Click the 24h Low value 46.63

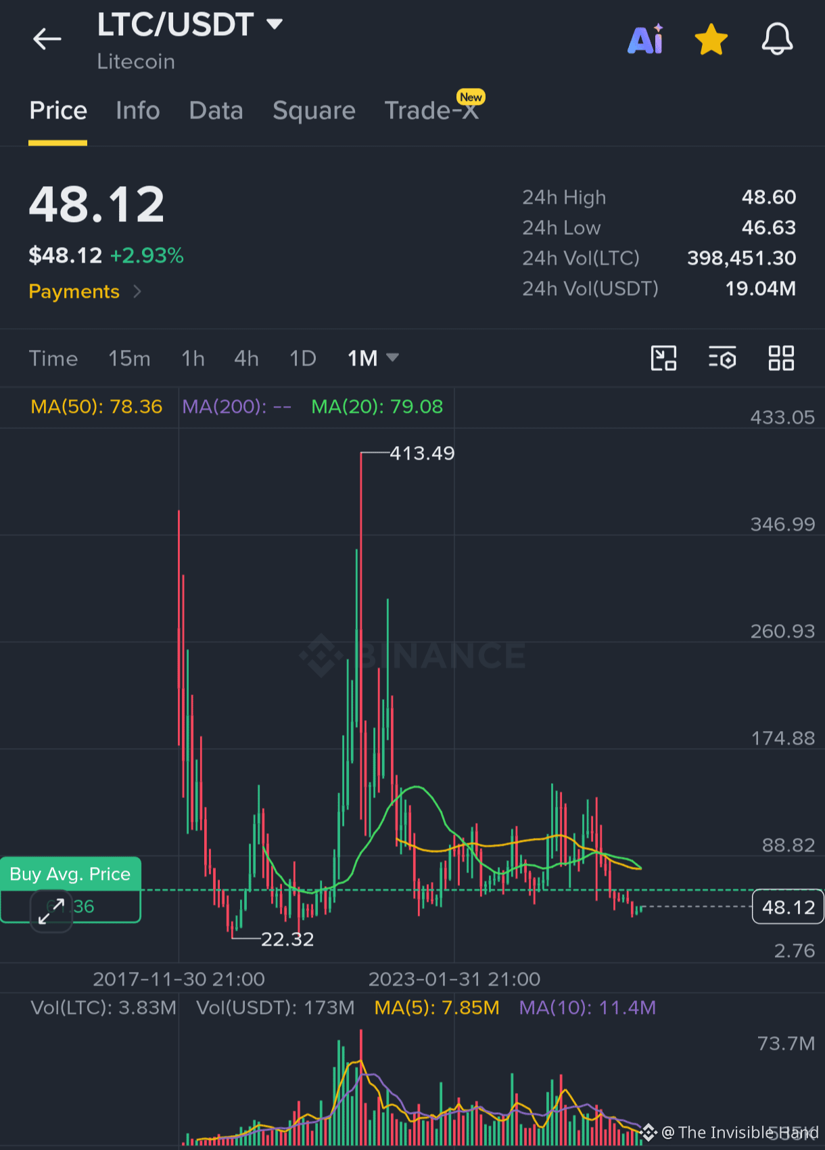pos(769,227)
